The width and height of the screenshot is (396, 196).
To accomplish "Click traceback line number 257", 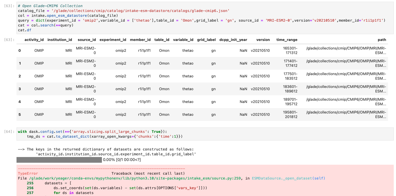I will [30, 193].
